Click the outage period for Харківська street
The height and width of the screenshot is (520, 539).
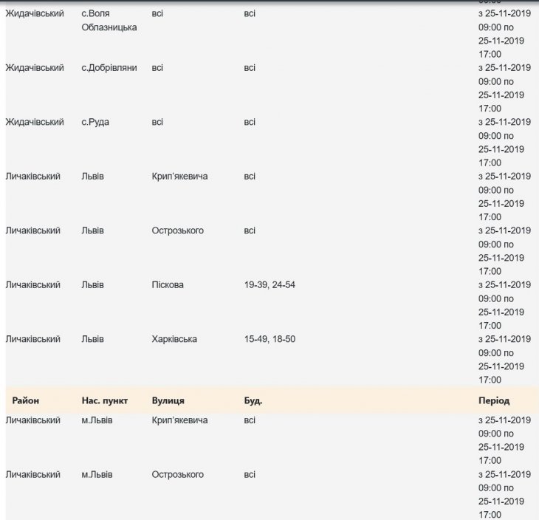coord(504,359)
